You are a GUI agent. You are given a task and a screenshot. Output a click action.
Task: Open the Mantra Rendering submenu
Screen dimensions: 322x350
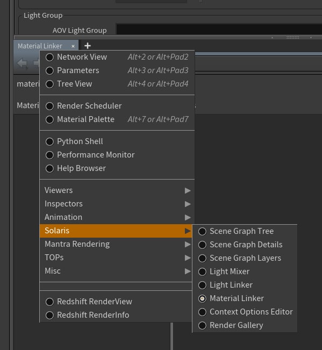(x=116, y=244)
